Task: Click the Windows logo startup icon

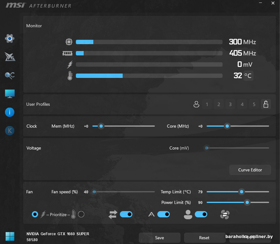Action: coord(10,236)
